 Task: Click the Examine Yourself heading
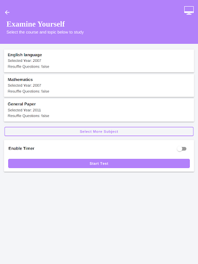[36, 24]
